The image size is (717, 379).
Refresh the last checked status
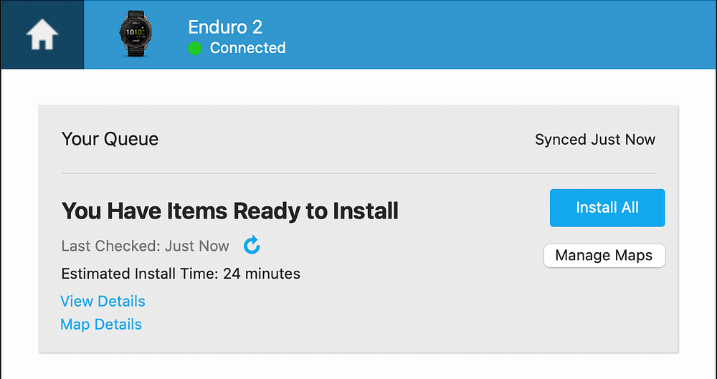click(x=252, y=246)
